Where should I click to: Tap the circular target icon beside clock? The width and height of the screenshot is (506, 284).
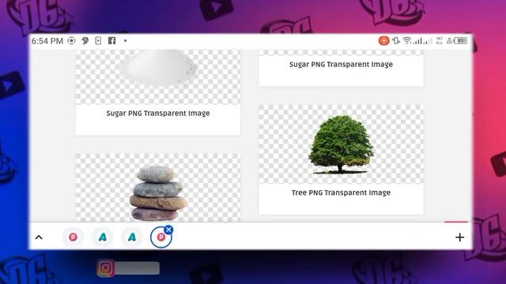pyautogui.click(x=72, y=40)
